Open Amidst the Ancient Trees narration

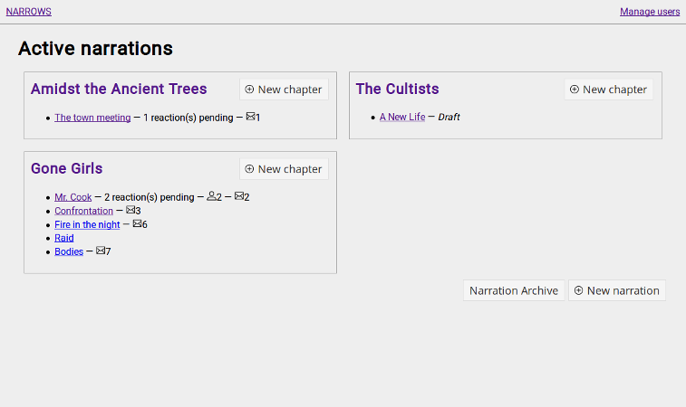click(x=119, y=89)
